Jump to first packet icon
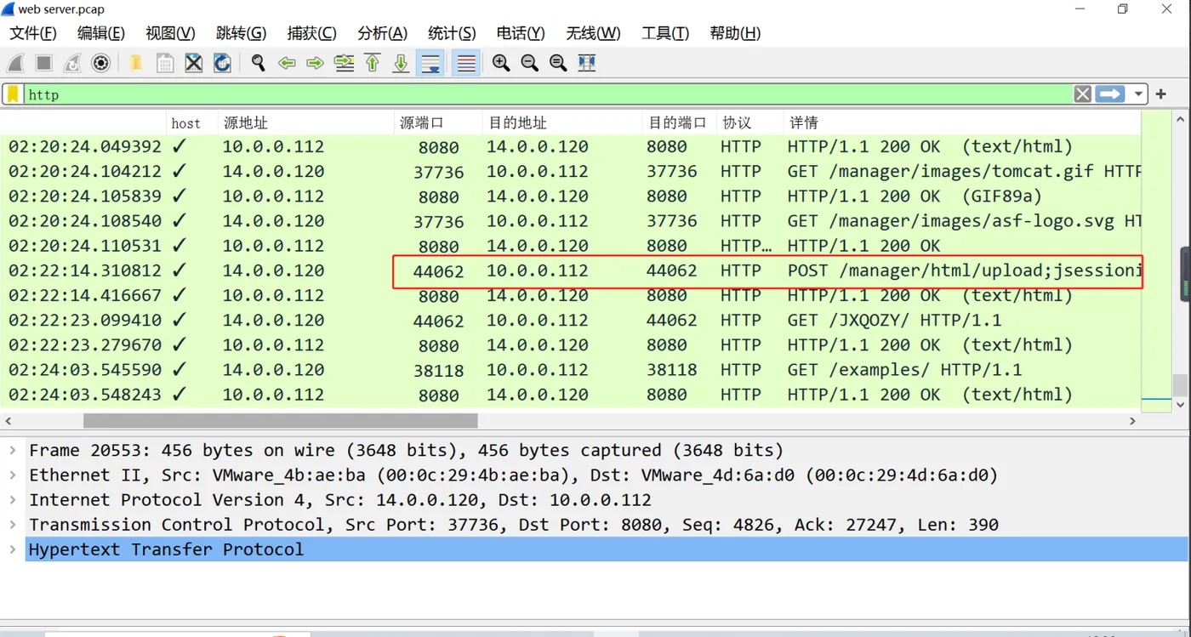The height and width of the screenshot is (637, 1191). click(373, 63)
